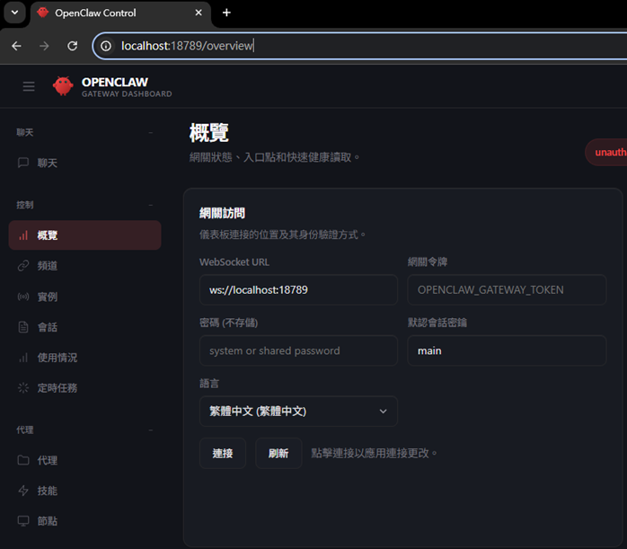Click the 定時任務 spinner icon

pyautogui.click(x=23, y=388)
